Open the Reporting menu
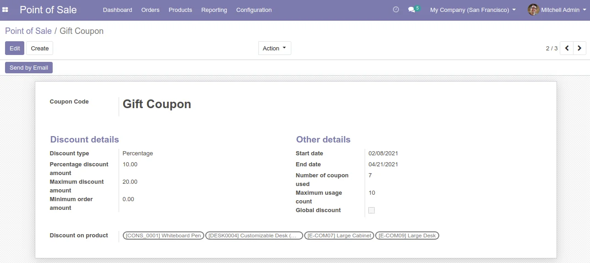590x263 pixels. tap(214, 10)
